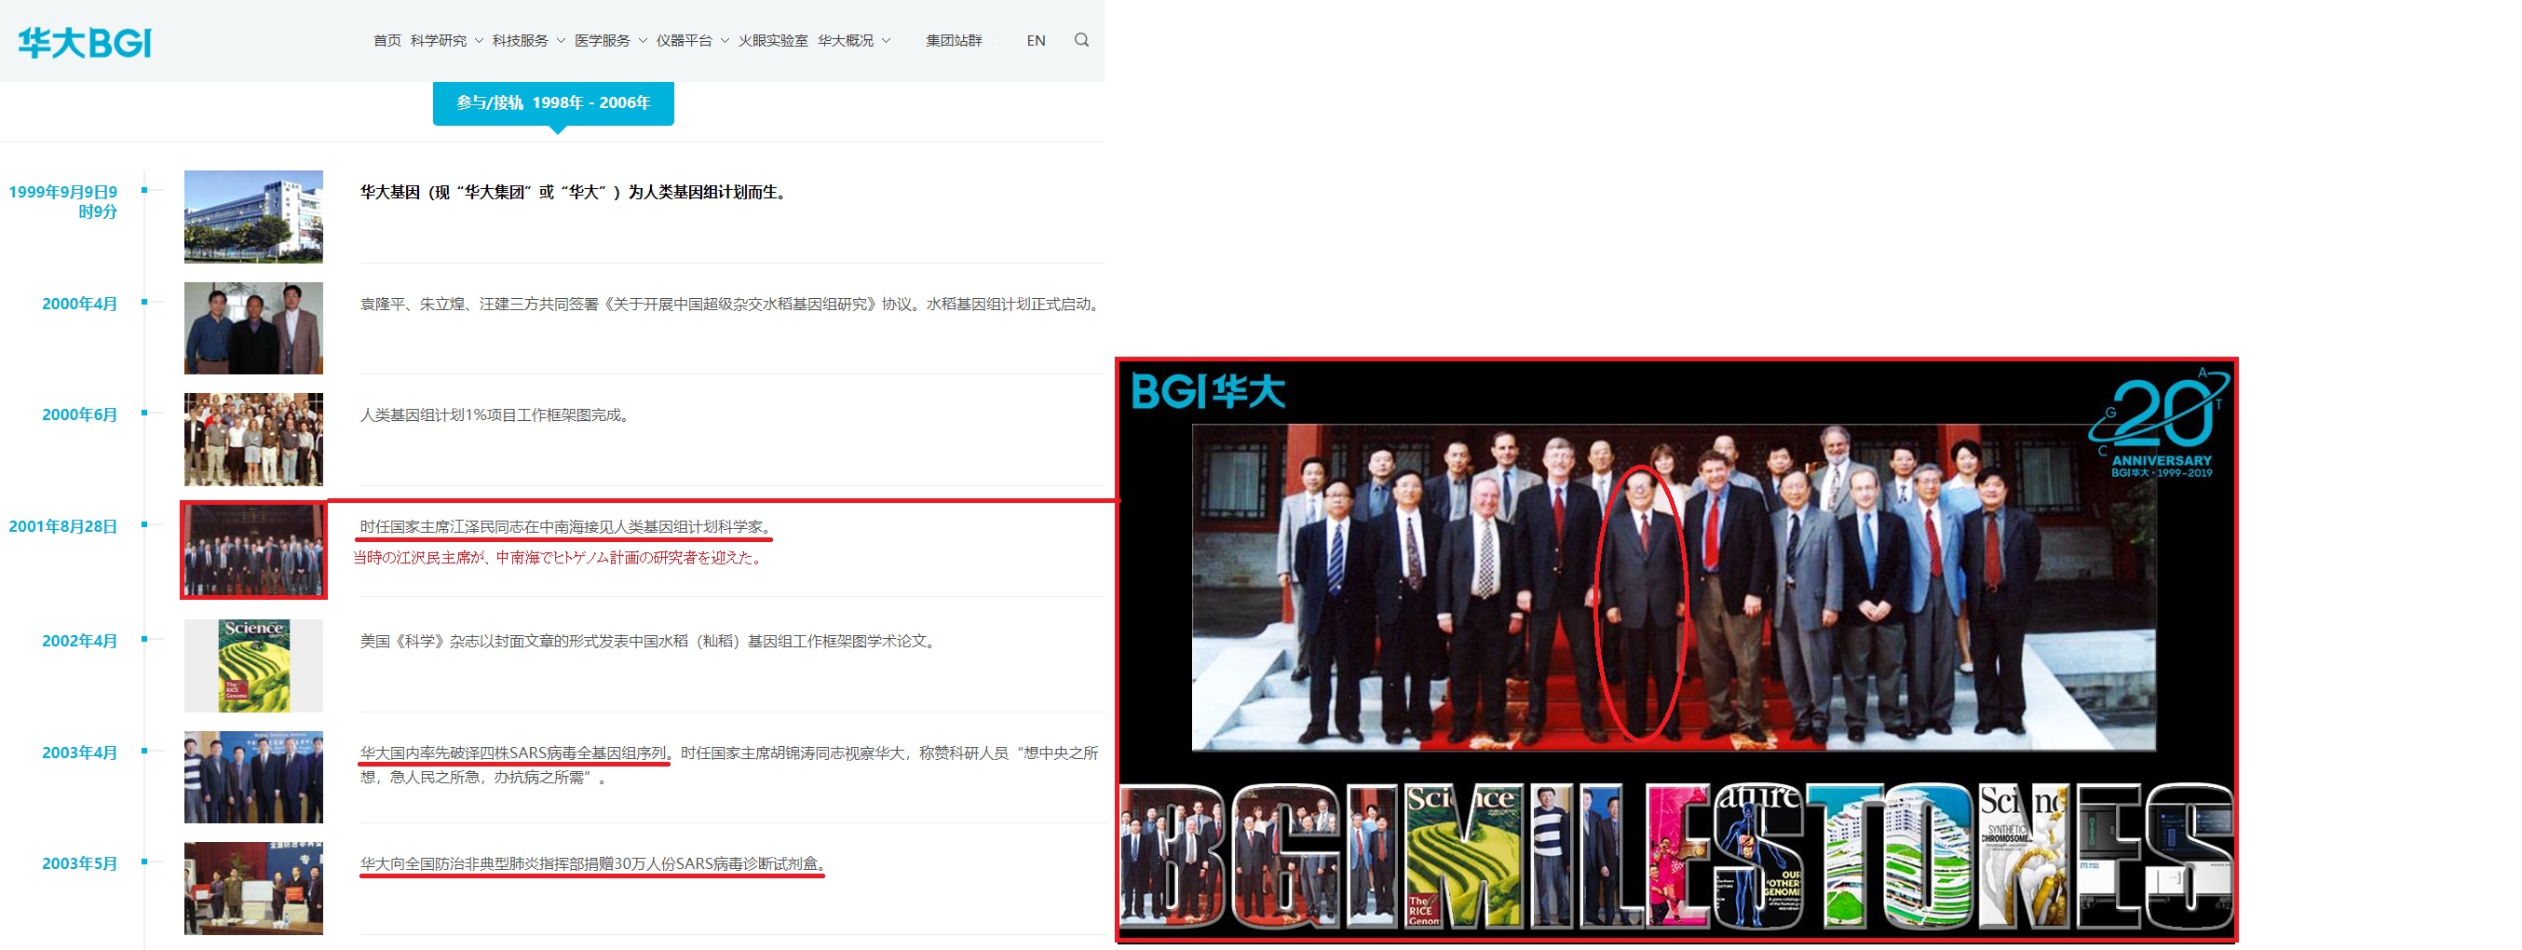Click the 江泽民同志在中南海接见 text
Image resolution: width=2522 pixels, height=950 pixels.
coord(567,526)
